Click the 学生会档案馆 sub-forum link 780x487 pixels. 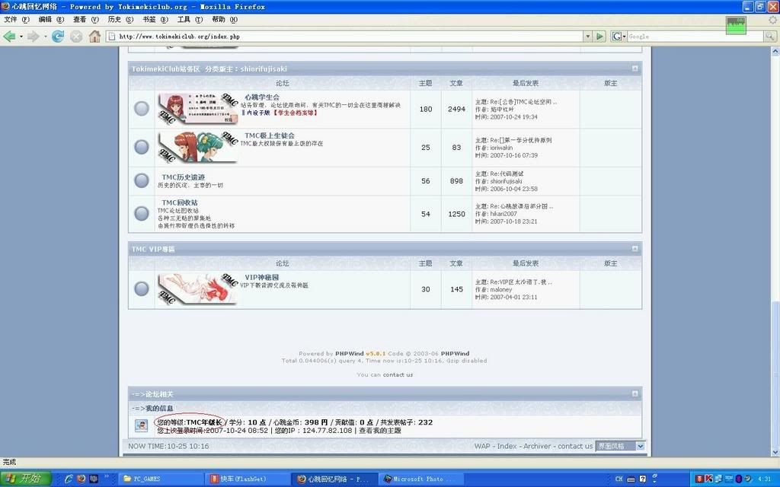[x=296, y=113]
